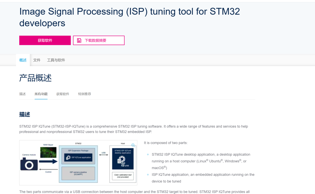Screen dimensions: 315x194
Task: Click the camera module icon in diagram
Action: tap(29, 165)
